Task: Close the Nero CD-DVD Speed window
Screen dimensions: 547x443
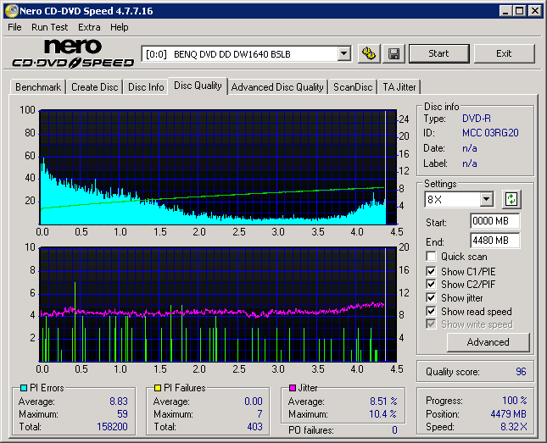Action: click(534, 11)
